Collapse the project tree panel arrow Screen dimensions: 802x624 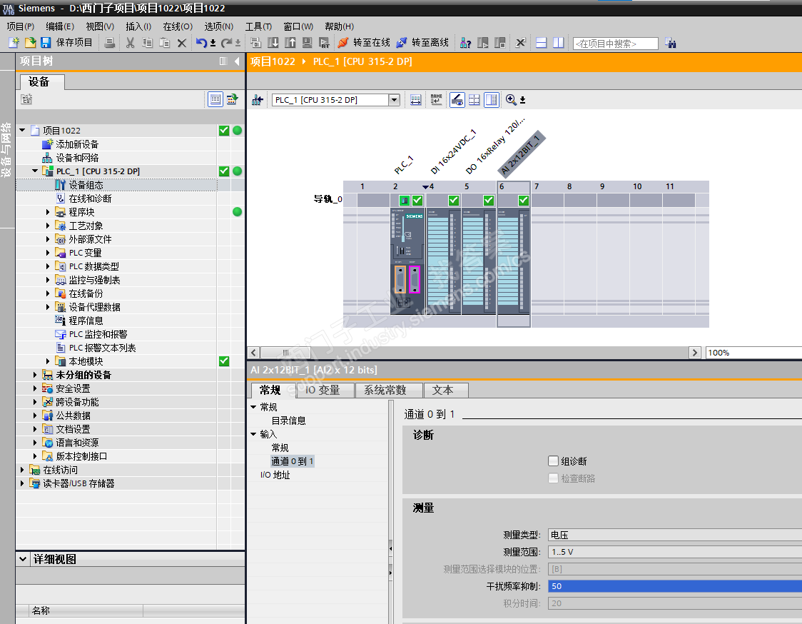[237, 61]
